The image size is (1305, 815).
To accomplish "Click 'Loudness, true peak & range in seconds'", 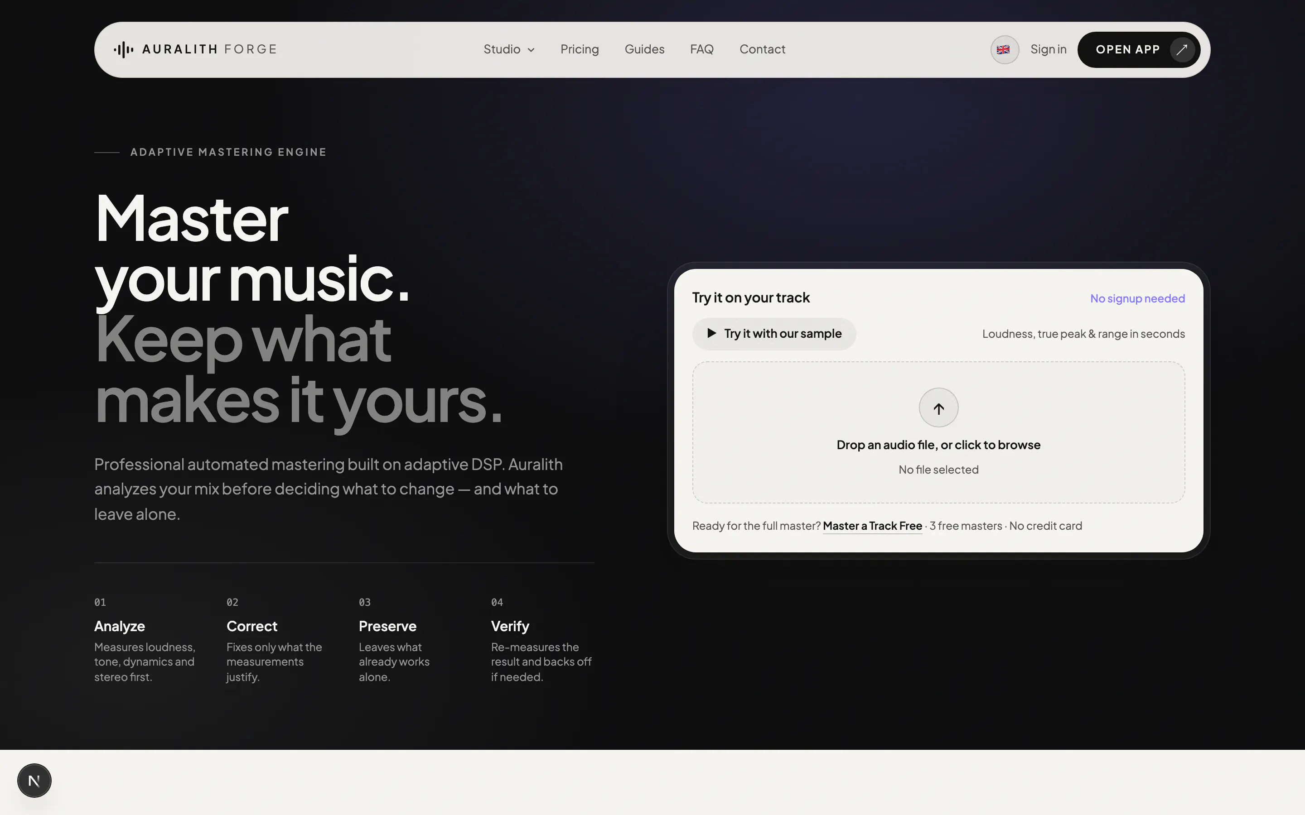I will point(1083,334).
